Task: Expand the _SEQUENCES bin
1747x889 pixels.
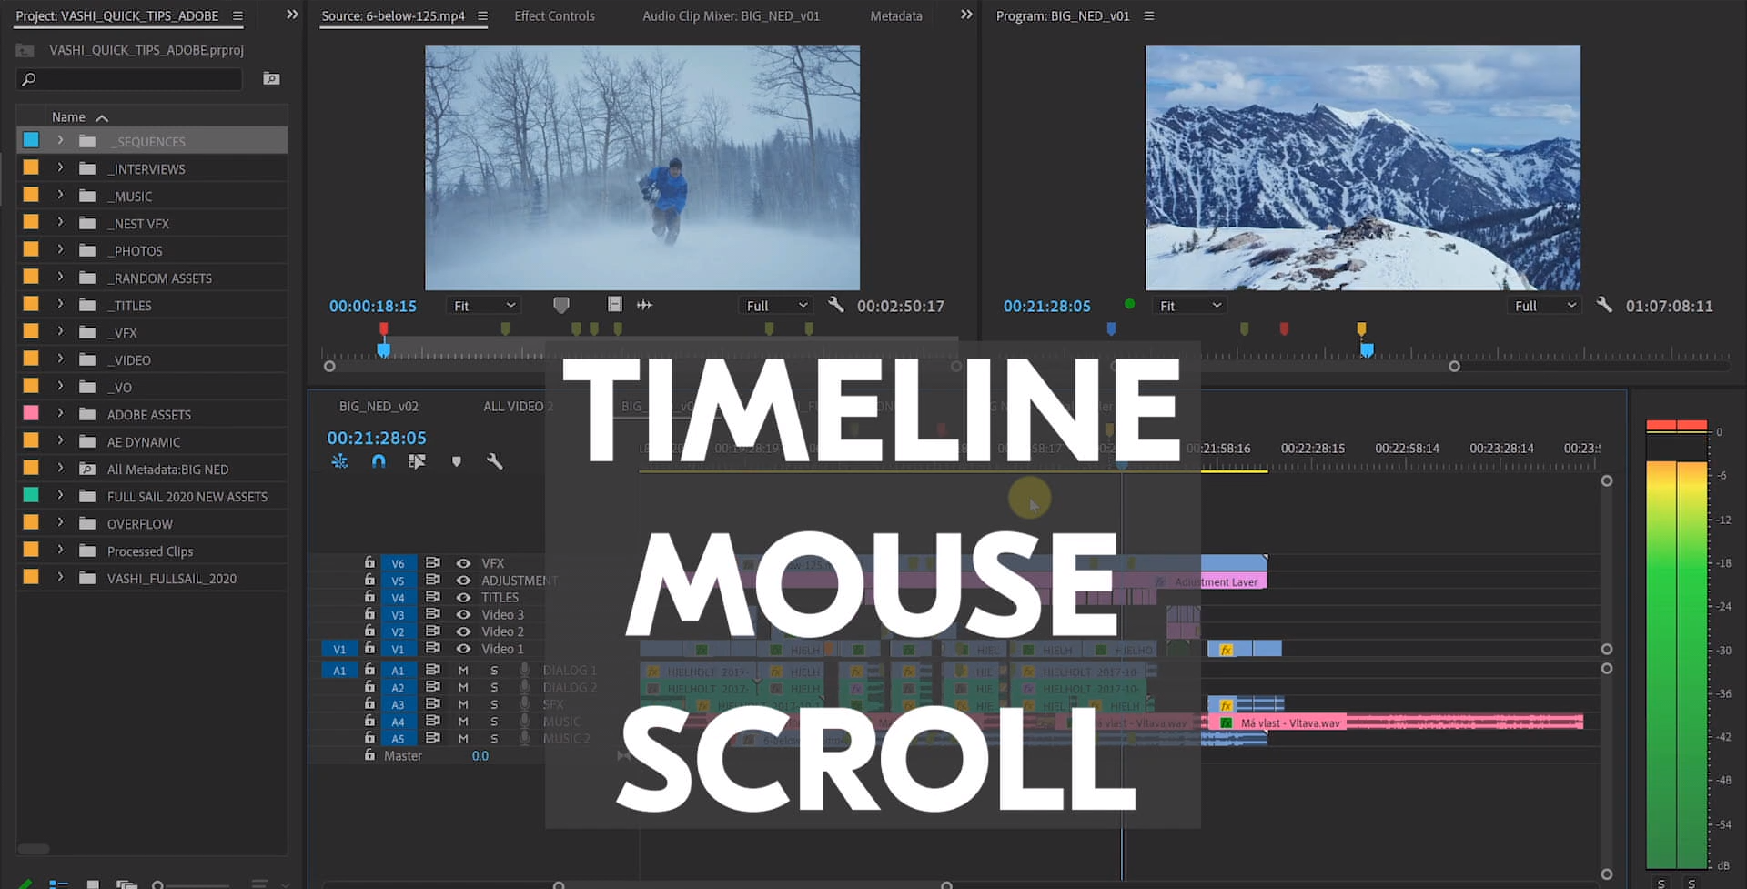Action: (x=60, y=141)
